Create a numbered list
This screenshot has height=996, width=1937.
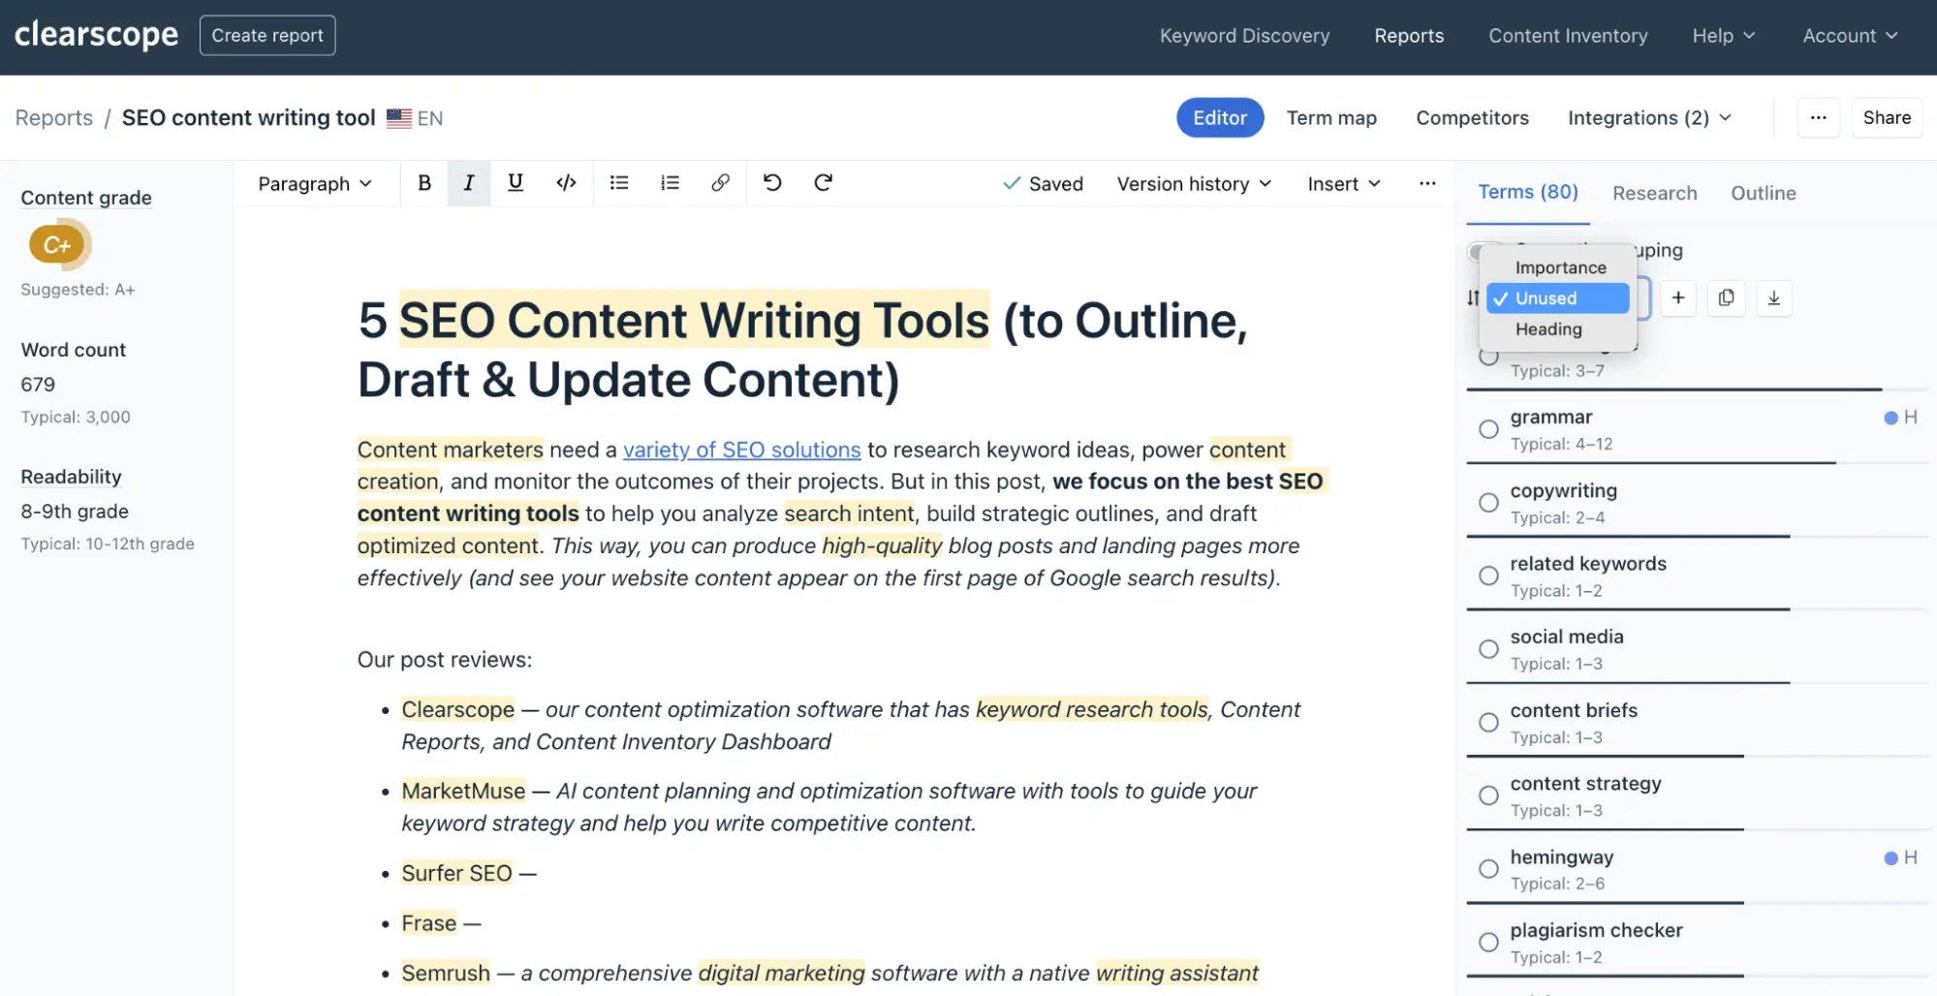(670, 183)
